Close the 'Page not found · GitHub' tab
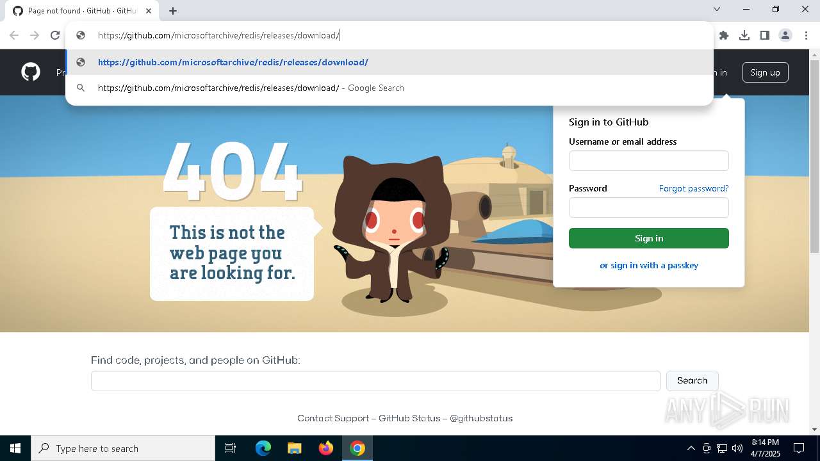 point(149,10)
